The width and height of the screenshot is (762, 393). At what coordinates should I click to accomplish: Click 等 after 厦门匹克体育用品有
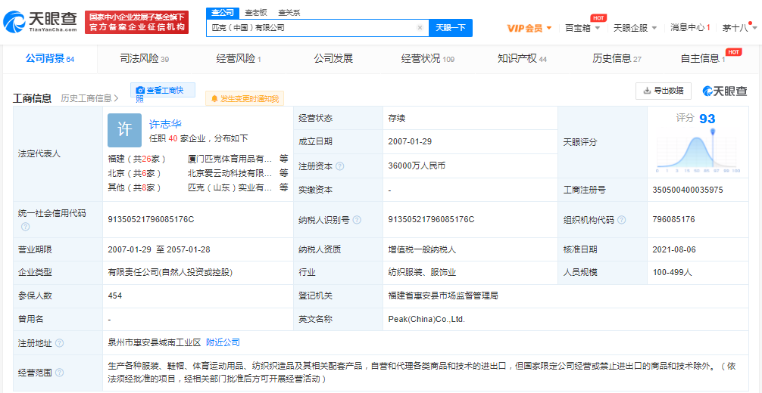pos(284,159)
